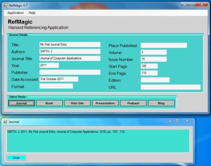This screenshot has width=211, height=166.
Task: Click the Journal Title input field
Action: pyautogui.click(x=70, y=58)
